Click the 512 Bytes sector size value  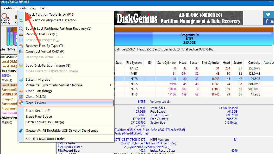[231, 123]
